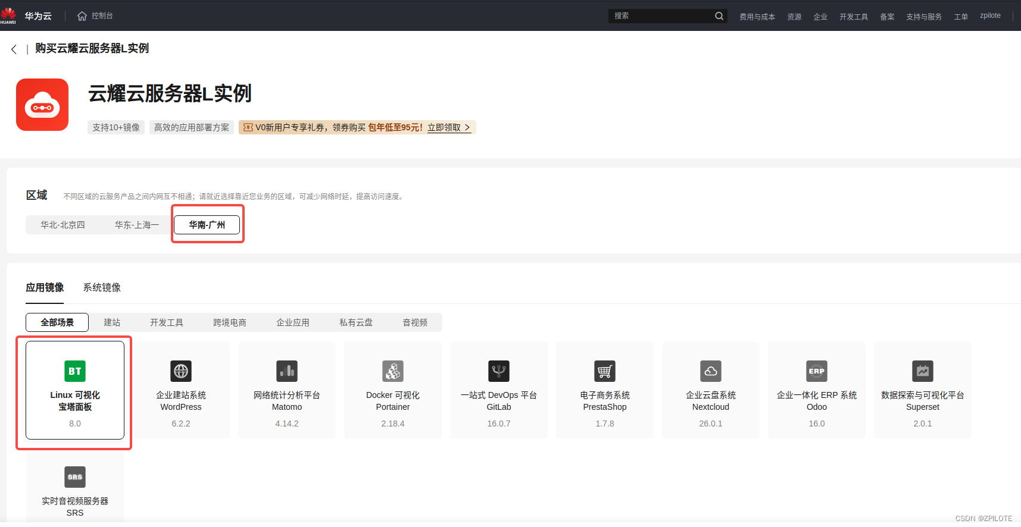
Task: Click the 控制台 console link
Action: (102, 15)
